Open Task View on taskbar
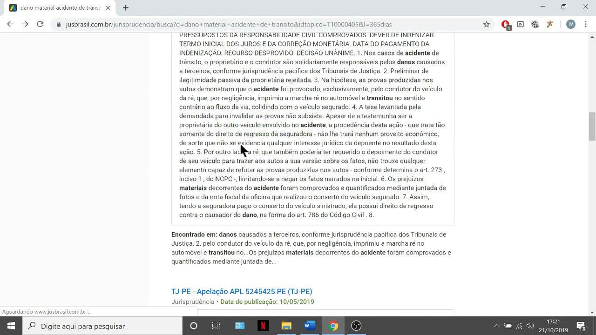Image resolution: width=596 pixels, height=335 pixels. (216, 326)
